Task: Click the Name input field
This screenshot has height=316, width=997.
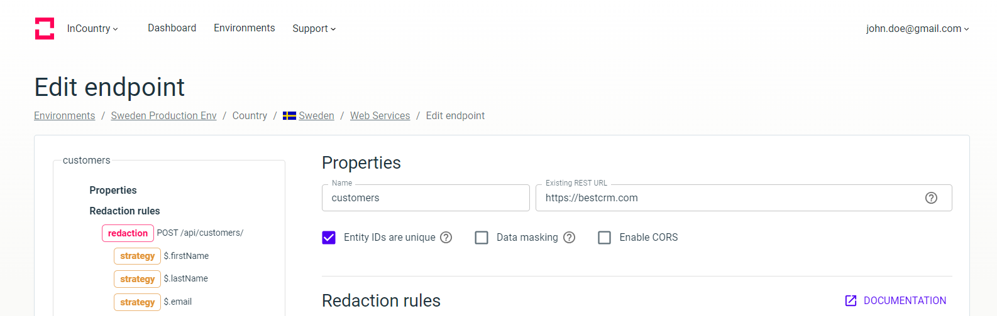Action: 426,198
